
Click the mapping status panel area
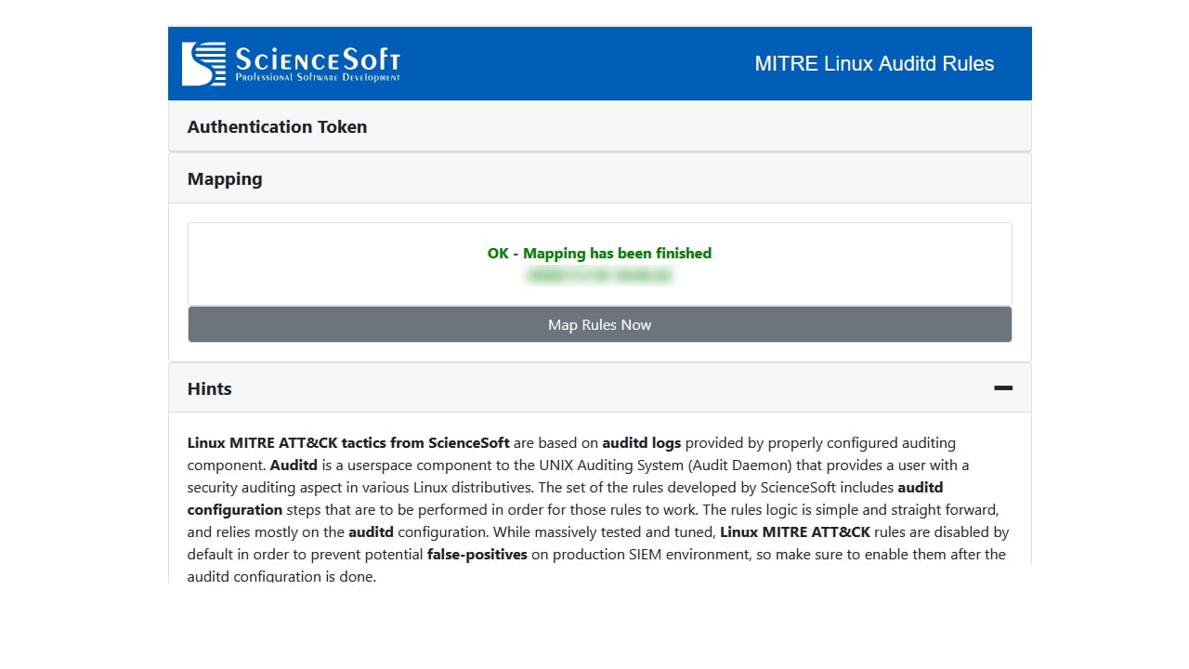click(599, 262)
